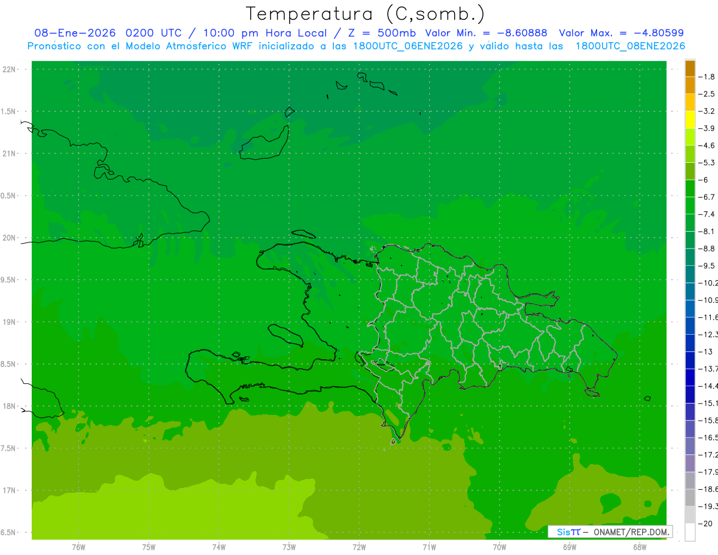Click the "0200 UTC" time text
Screen dimensions: 718x555
pyautogui.click(x=153, y=33)
